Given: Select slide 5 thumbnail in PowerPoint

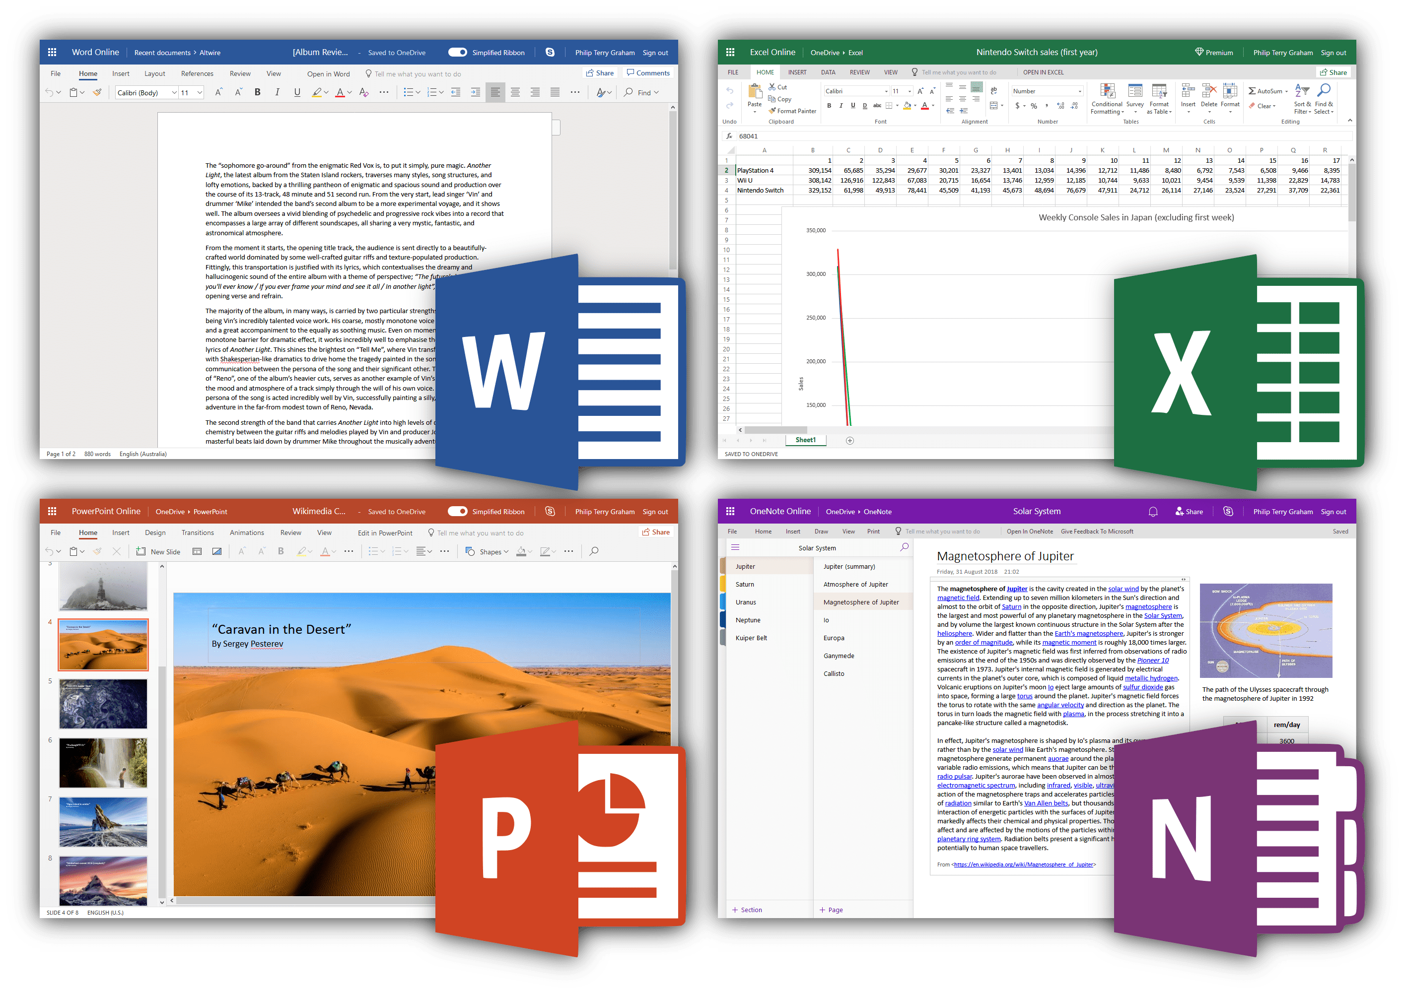Looking at the screenshot, I should pyautogui.click(x=103, y=704).
